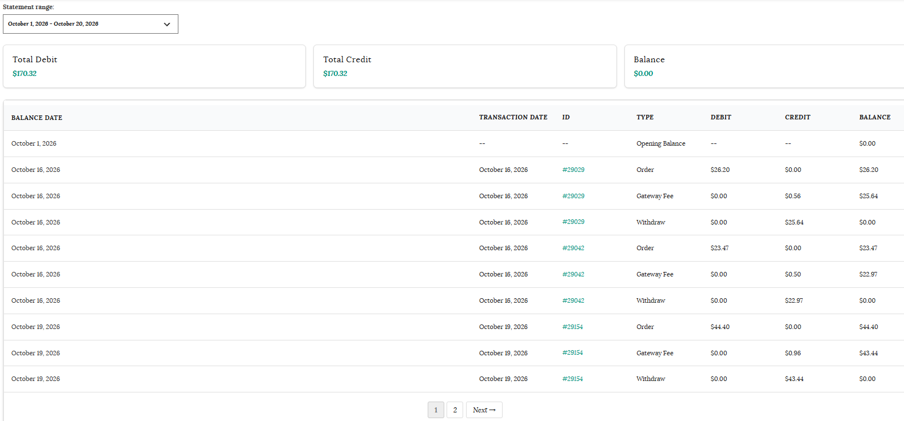Select page 1 in the pagination
This screenshot has width=904, height=421.
coord(436,410)
